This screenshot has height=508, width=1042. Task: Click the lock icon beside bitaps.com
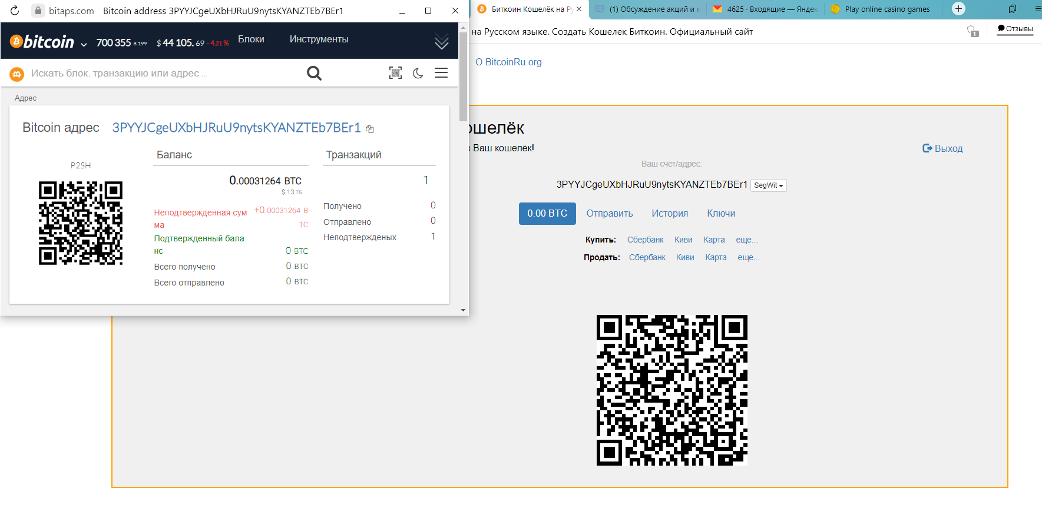click(38, 11)
